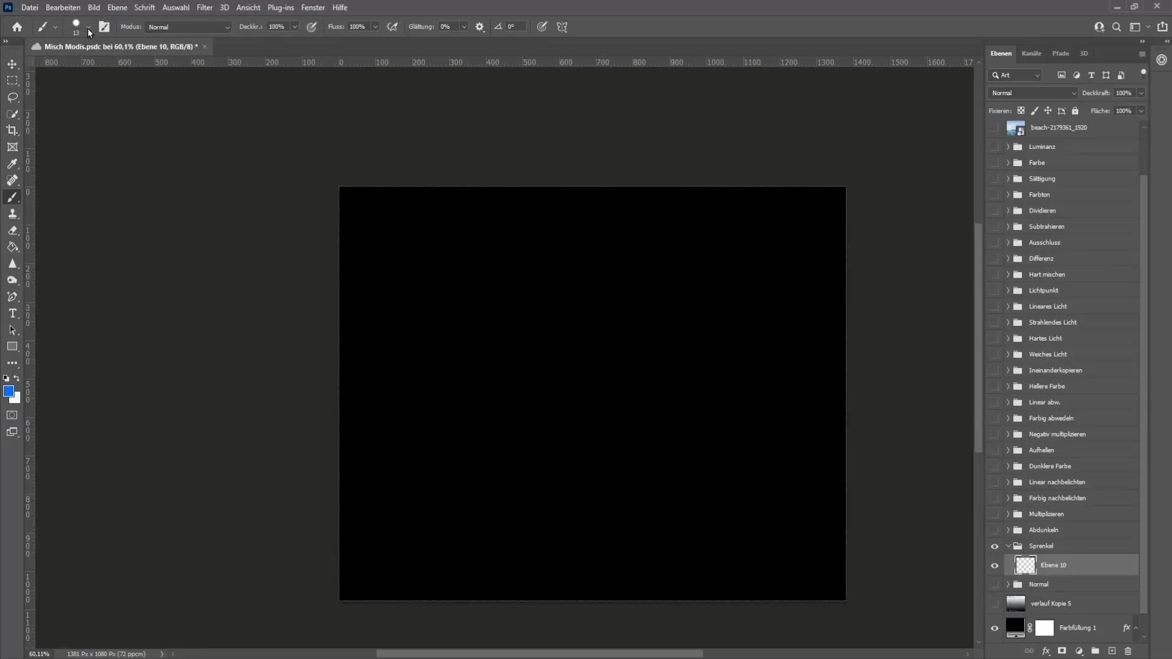Viewport: 1172px width, 659px height.
Task: Click the foreground color swatch
Action: pos(8,391)
